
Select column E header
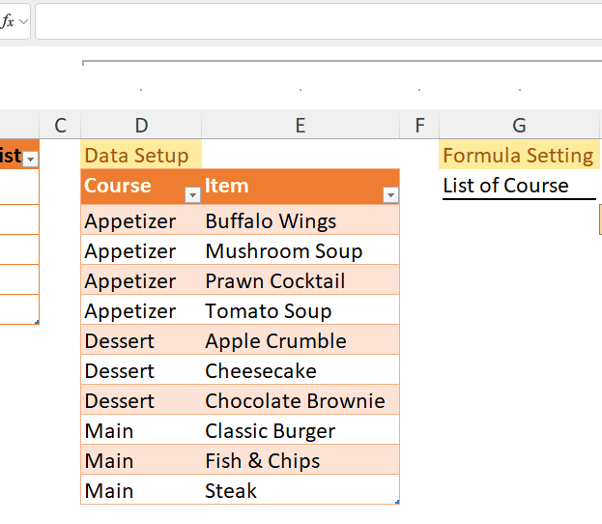coord(301,125)
